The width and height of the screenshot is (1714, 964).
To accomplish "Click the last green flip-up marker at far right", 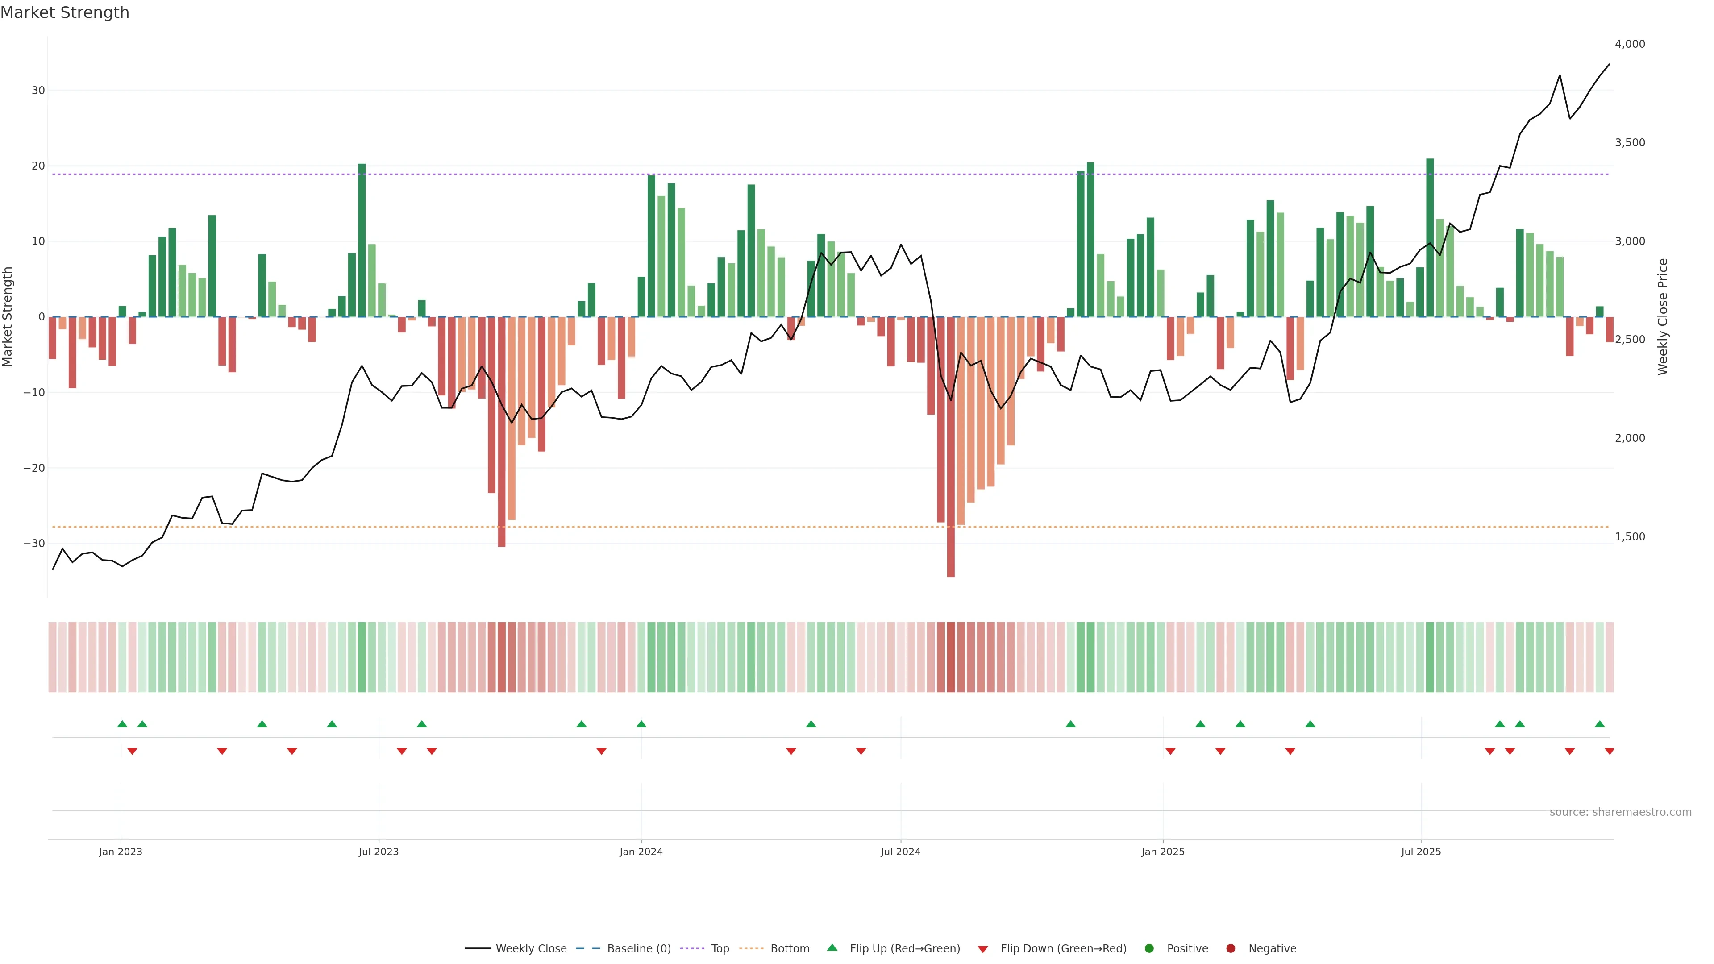I will click(1600, 724).
